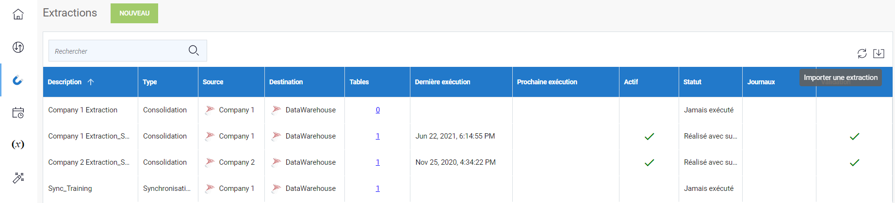Click the import extraction icon
The image size is (895, 203).
coord(879,54)
